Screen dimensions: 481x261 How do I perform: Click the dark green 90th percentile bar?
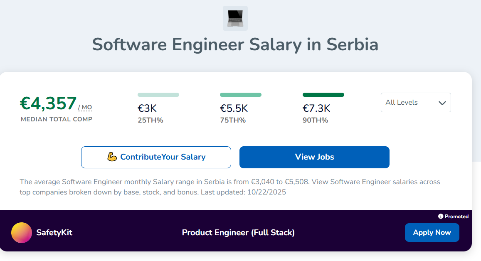tap(323, 95)
